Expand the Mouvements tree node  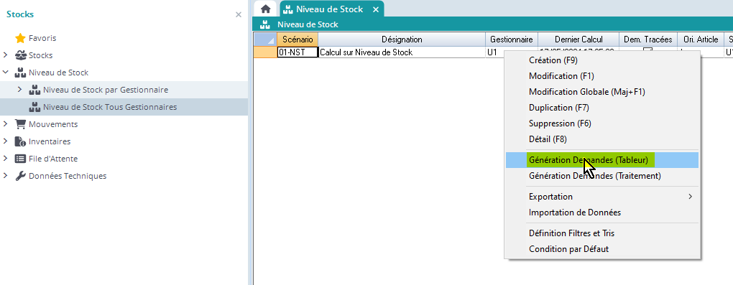[x=6, y=124]
